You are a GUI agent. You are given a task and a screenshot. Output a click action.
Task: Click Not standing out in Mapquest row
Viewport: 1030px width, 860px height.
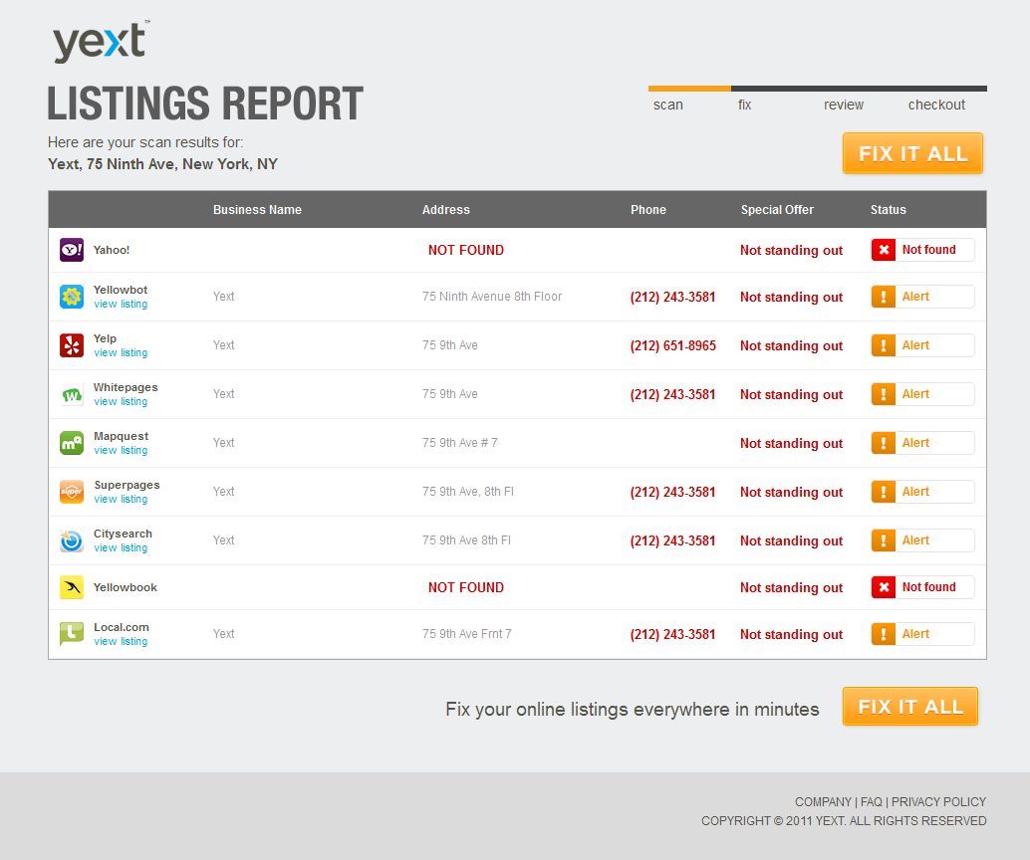click(792, 443)
